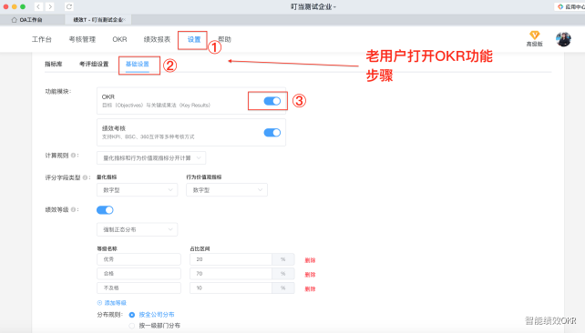Click the 合格 grade name field
585x333 pixels.
tap(139, 273)
